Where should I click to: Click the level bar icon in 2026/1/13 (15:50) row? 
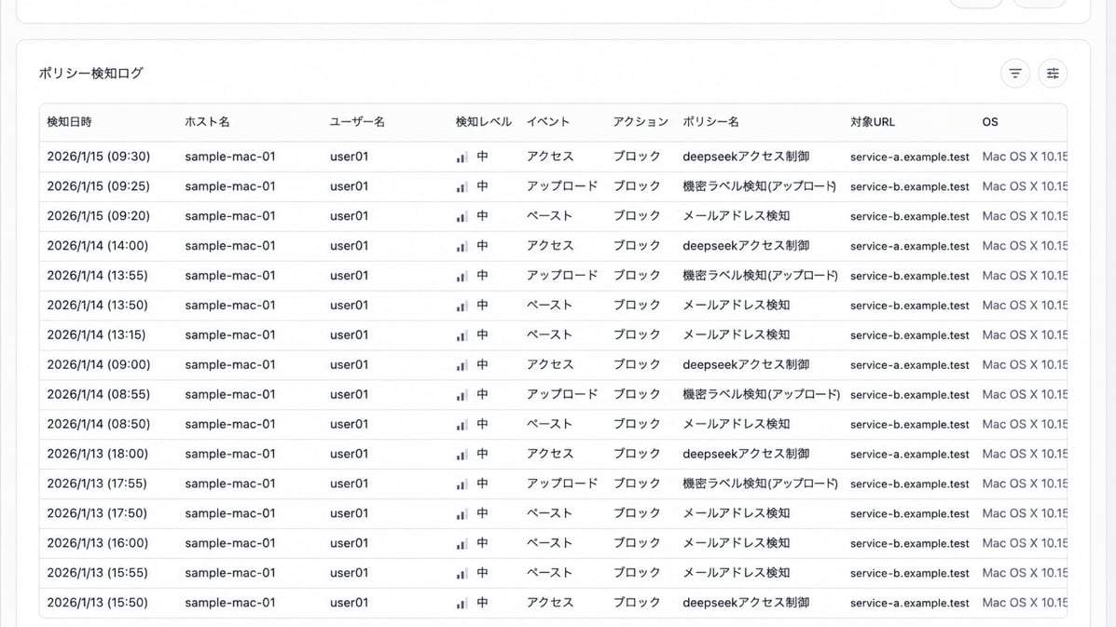click(x=462, y=604)
